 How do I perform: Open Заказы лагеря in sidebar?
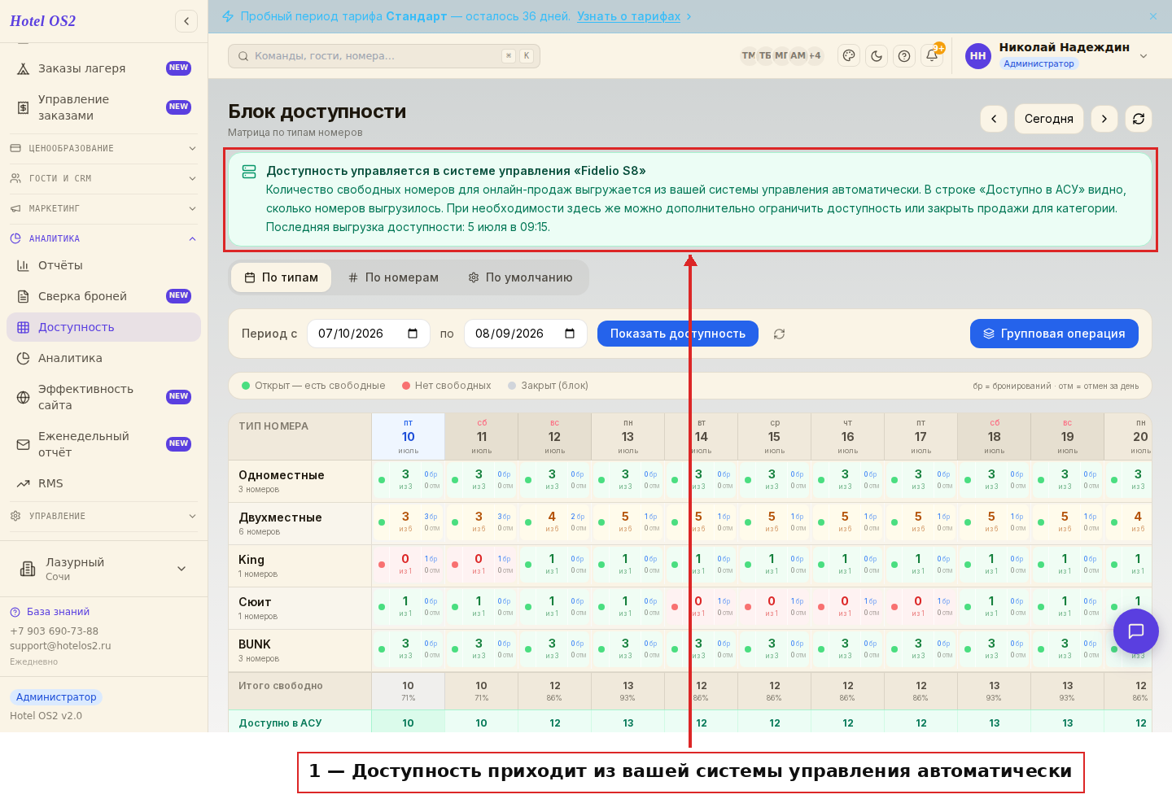click(x=103, y=68)
